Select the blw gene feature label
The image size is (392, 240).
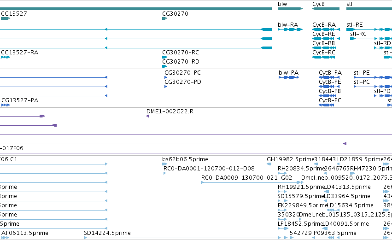[282, 4]
